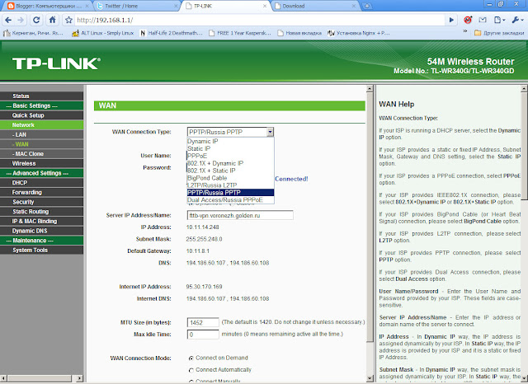The image size is (528, 384).
Task: Open the other bookmarks folder
Action: pos(499,33)
